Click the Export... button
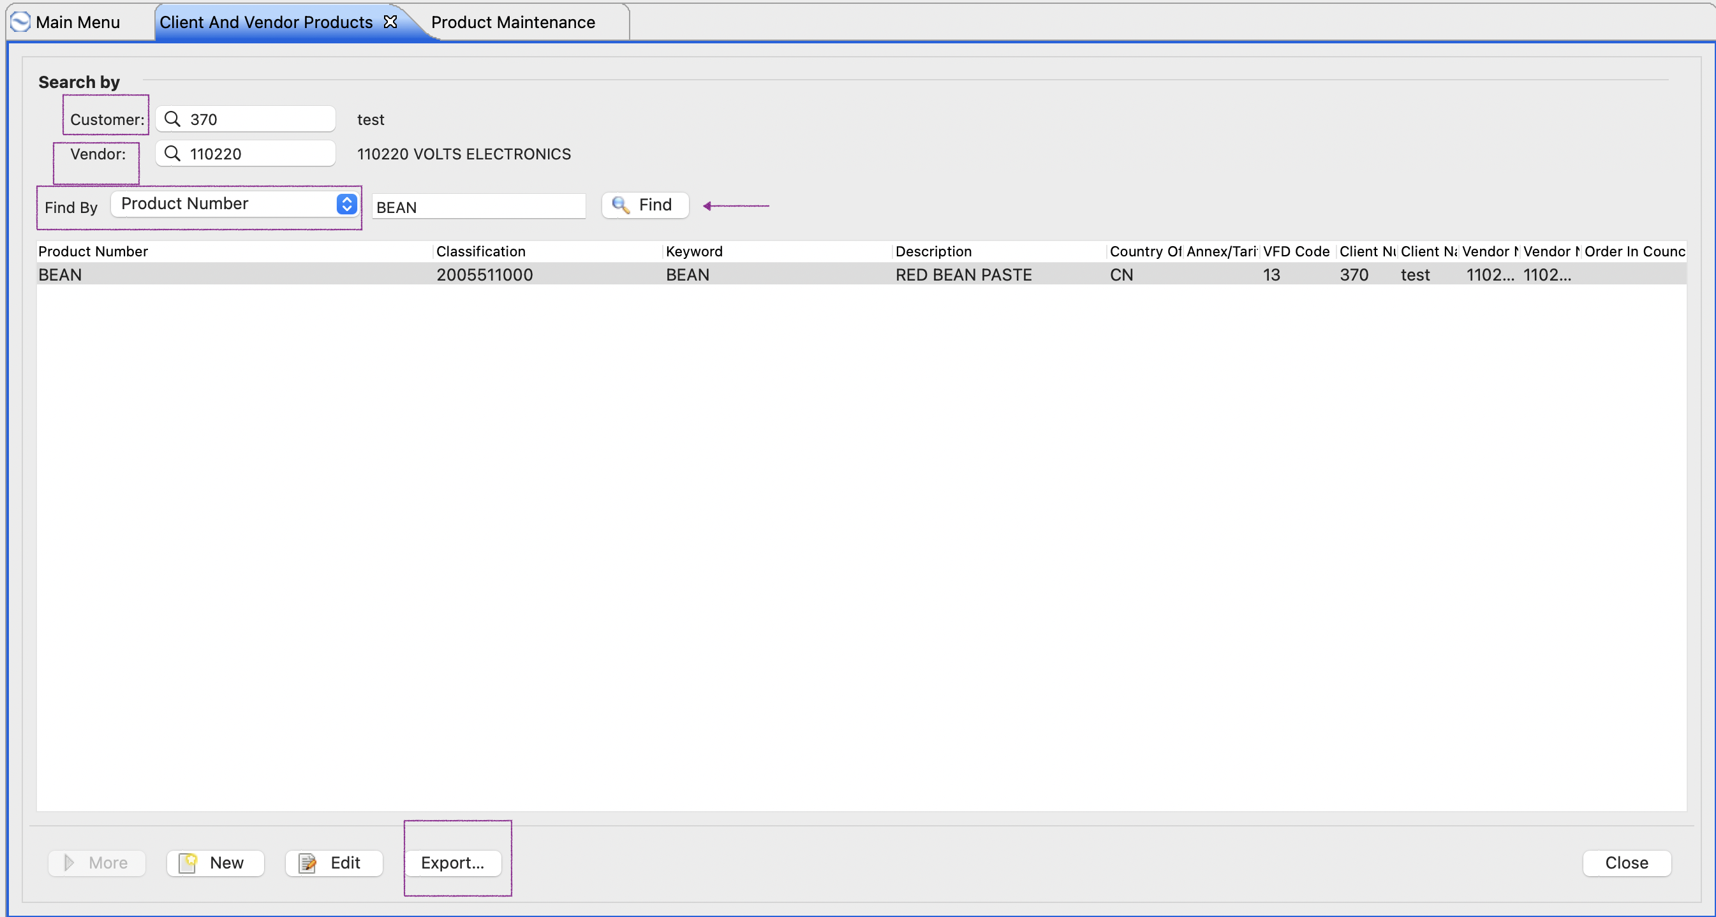 tap(453, 862)
